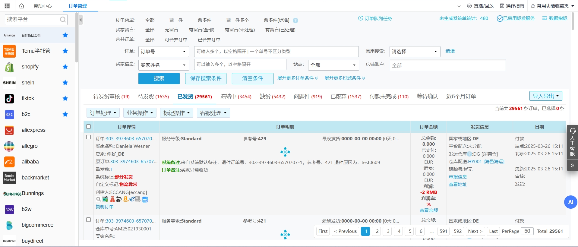Tick the select-all orders header checkbox

click(x=88, y=127)
